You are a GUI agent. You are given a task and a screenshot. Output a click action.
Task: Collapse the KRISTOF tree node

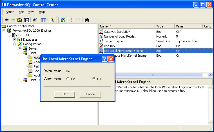pos(9,35)
